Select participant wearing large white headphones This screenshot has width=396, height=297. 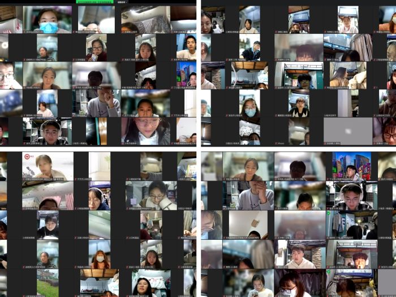(351, 195)
